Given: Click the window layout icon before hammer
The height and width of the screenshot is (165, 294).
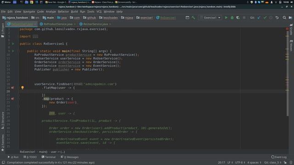Looking at the screenshot, I should point(187,17).
